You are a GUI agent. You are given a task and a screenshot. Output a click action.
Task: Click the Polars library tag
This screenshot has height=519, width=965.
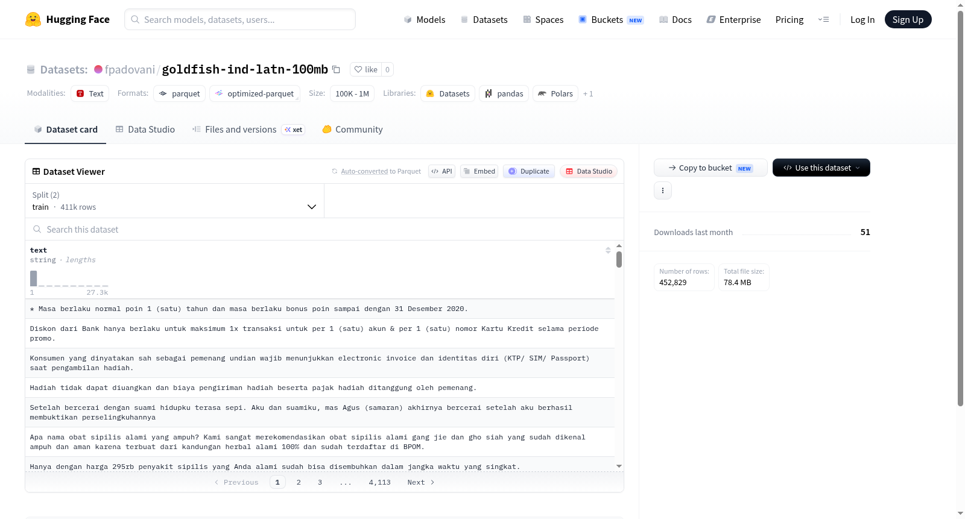tap(555, 93)
